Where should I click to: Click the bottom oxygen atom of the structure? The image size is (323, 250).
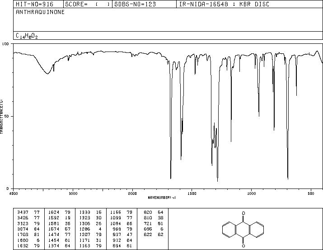[243, 245]
